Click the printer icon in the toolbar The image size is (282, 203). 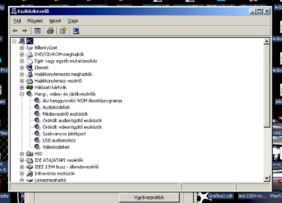tap(50, 31)
